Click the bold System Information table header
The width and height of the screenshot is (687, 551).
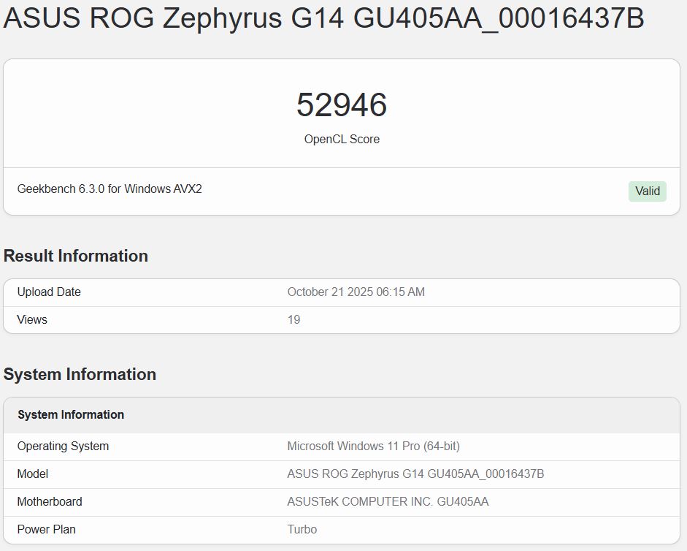point(71,415)
